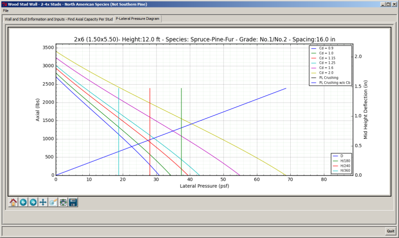Go forward to next plot view

(33, 203)
